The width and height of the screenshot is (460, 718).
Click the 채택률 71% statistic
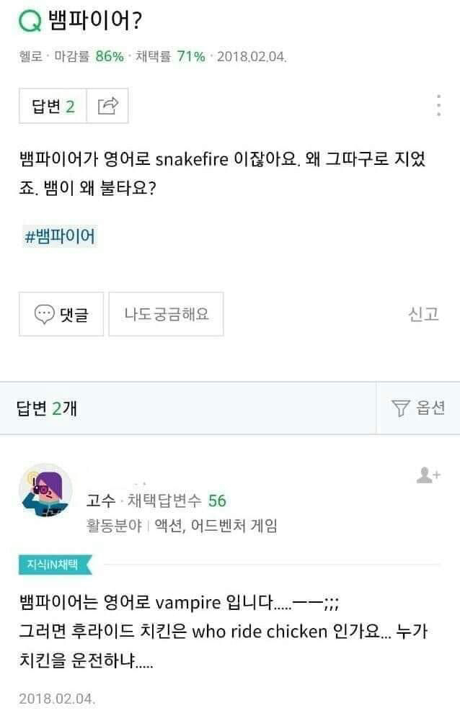click(170, 56)
